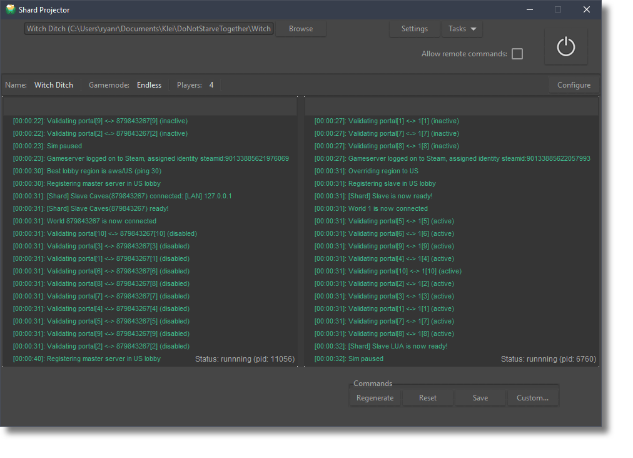Click the right shard log panel header bar
The image size is (633, 458).
coord(452,106)
